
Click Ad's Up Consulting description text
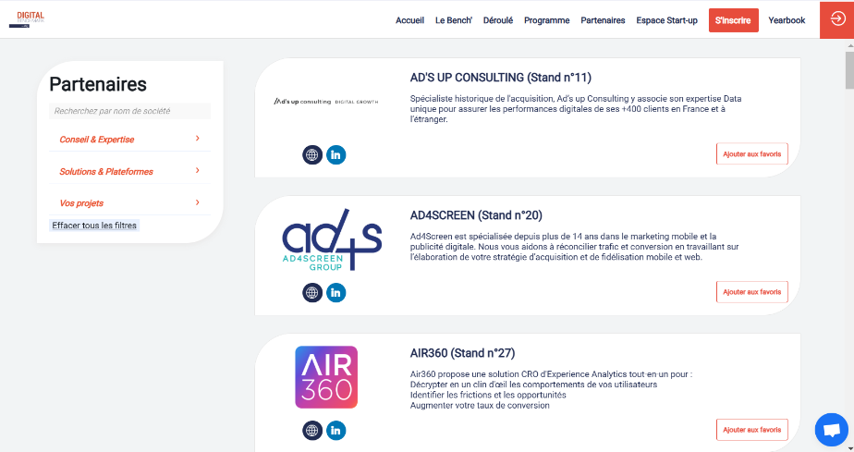pos(576,109)
